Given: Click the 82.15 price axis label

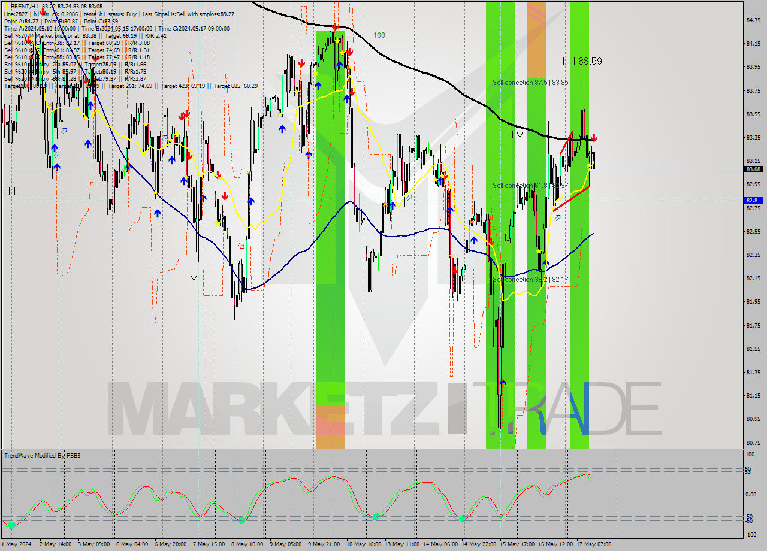Looking at the screenshot, I should [x=754, y=278].
